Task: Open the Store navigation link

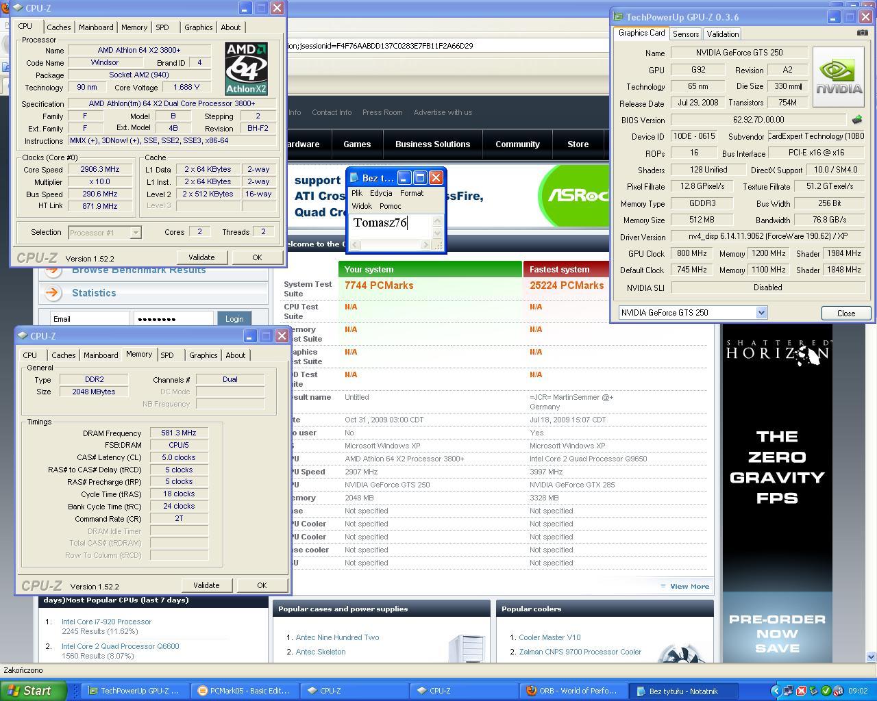Action: [578, 144]
